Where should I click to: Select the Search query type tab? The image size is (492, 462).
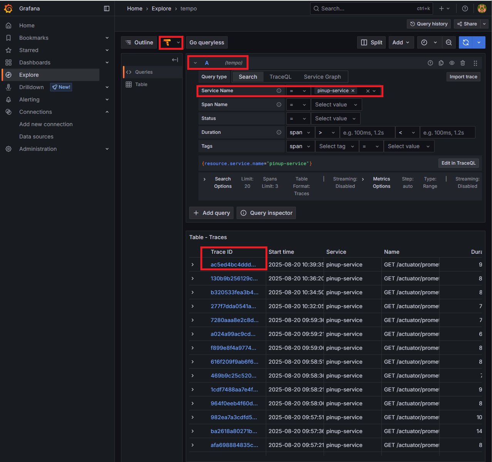[248, 77]
